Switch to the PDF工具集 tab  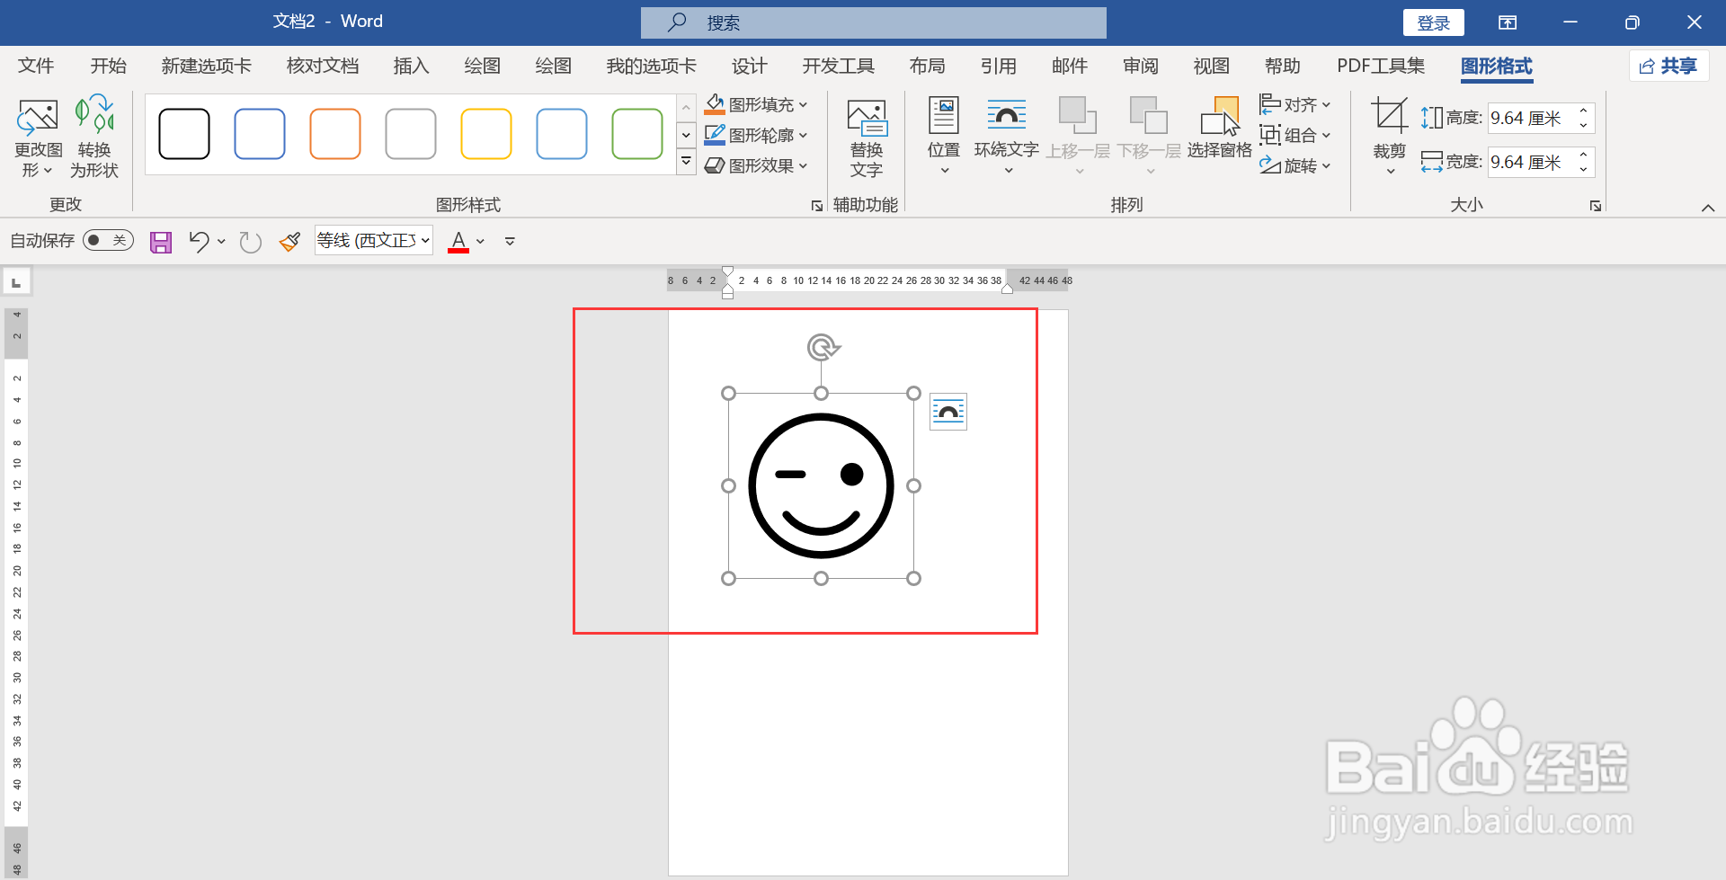click(x=1381, y=66)
